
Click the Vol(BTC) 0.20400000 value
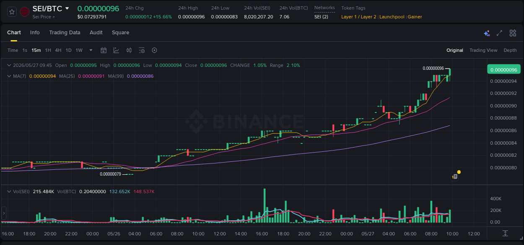tap(92, 191)
